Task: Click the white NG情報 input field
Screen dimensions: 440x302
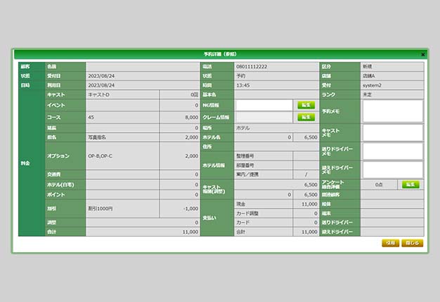Action: click(x=264, y=105)
